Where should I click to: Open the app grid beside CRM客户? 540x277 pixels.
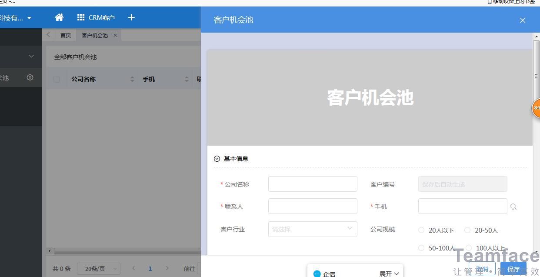pyautogui.click(x=80, y=17)
